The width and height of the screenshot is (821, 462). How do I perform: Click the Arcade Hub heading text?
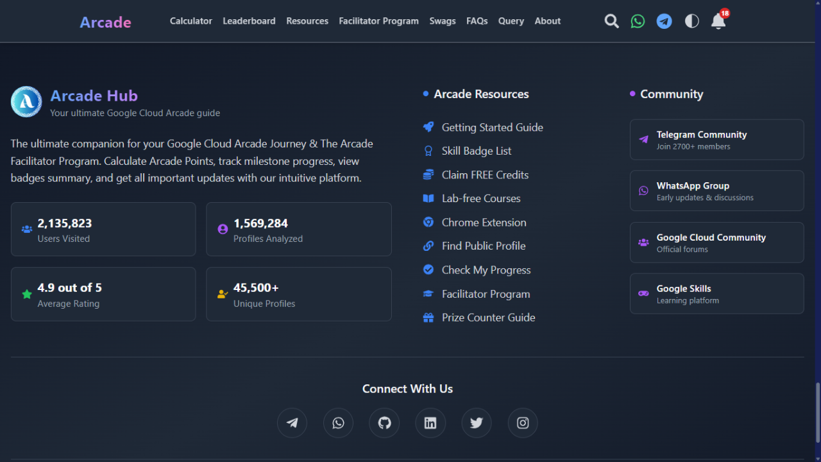94,96
